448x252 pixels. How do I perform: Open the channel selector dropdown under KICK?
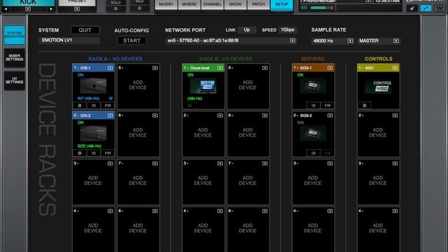pyautogui.click(x=28, y=9)
